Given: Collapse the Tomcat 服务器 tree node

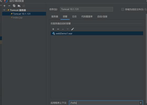Looking at the screenshot, I should click(x=4, y=10).
